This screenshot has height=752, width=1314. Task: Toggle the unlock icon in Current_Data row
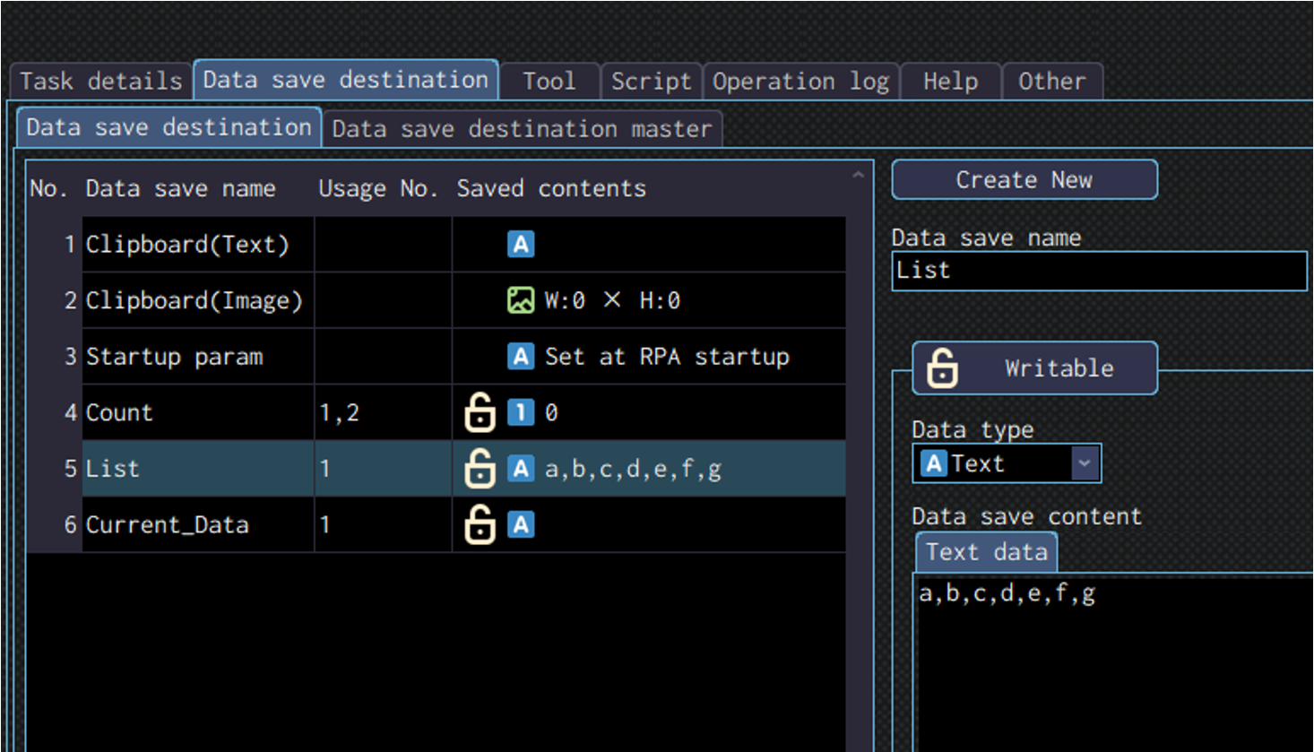tap(480, 524)
